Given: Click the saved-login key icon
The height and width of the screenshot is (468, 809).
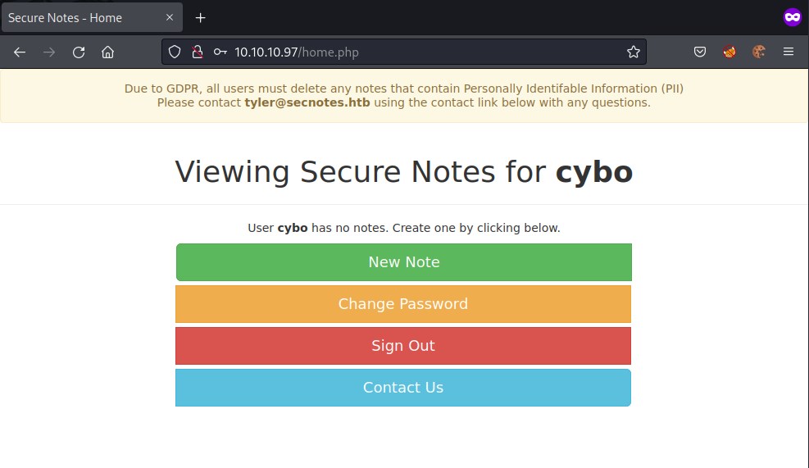Looking at the screenshot, I should (x=220, y=52).
